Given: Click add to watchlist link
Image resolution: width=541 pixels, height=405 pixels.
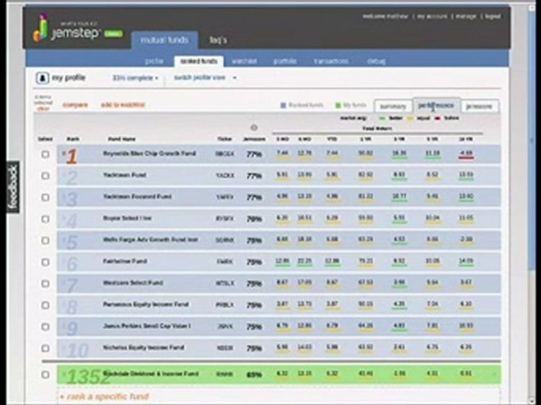Looking at the screenshot, I should (x=123, y=105).
